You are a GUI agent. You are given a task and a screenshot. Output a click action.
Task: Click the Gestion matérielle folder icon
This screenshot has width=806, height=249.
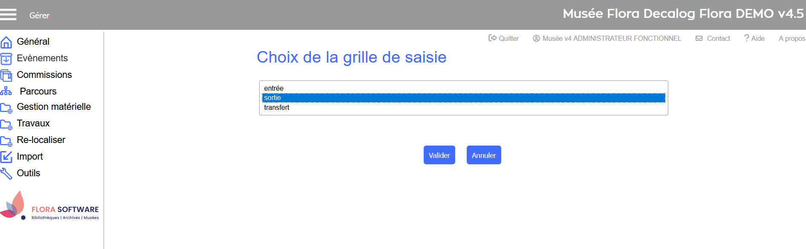point(6,108)
